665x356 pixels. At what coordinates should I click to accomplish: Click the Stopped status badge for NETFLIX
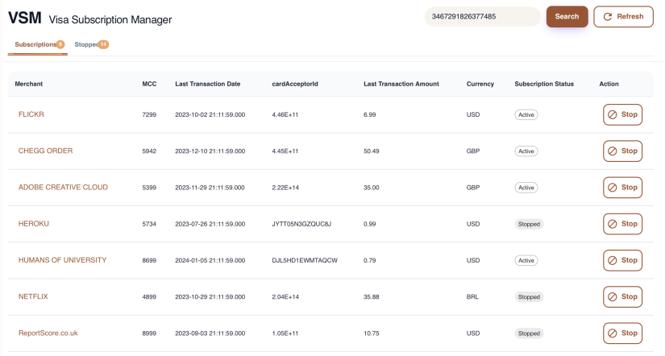529,297
